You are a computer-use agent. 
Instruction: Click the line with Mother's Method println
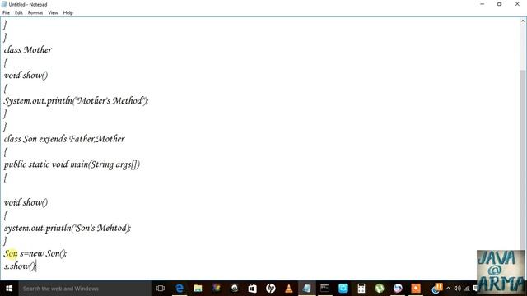(76, 100)
